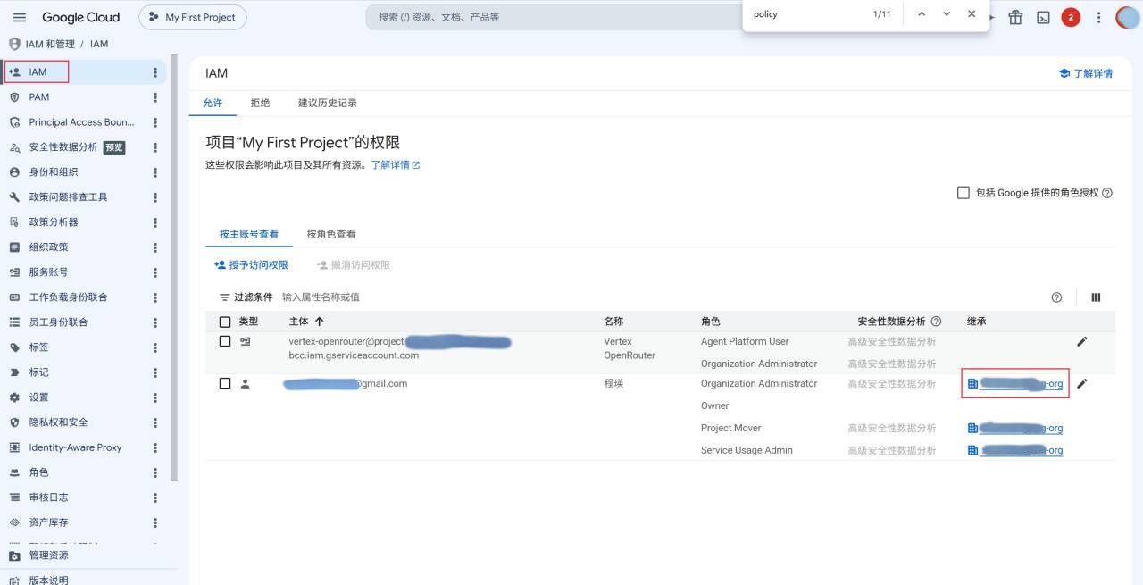Open the table help question icon
This screenshot has height=585, width=1143.
pos(1057,297)
